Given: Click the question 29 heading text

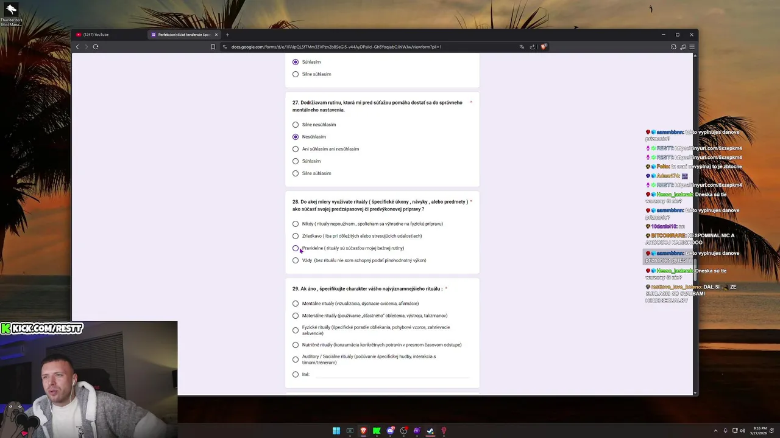Looking at the screenshot, I should (367, 288).
